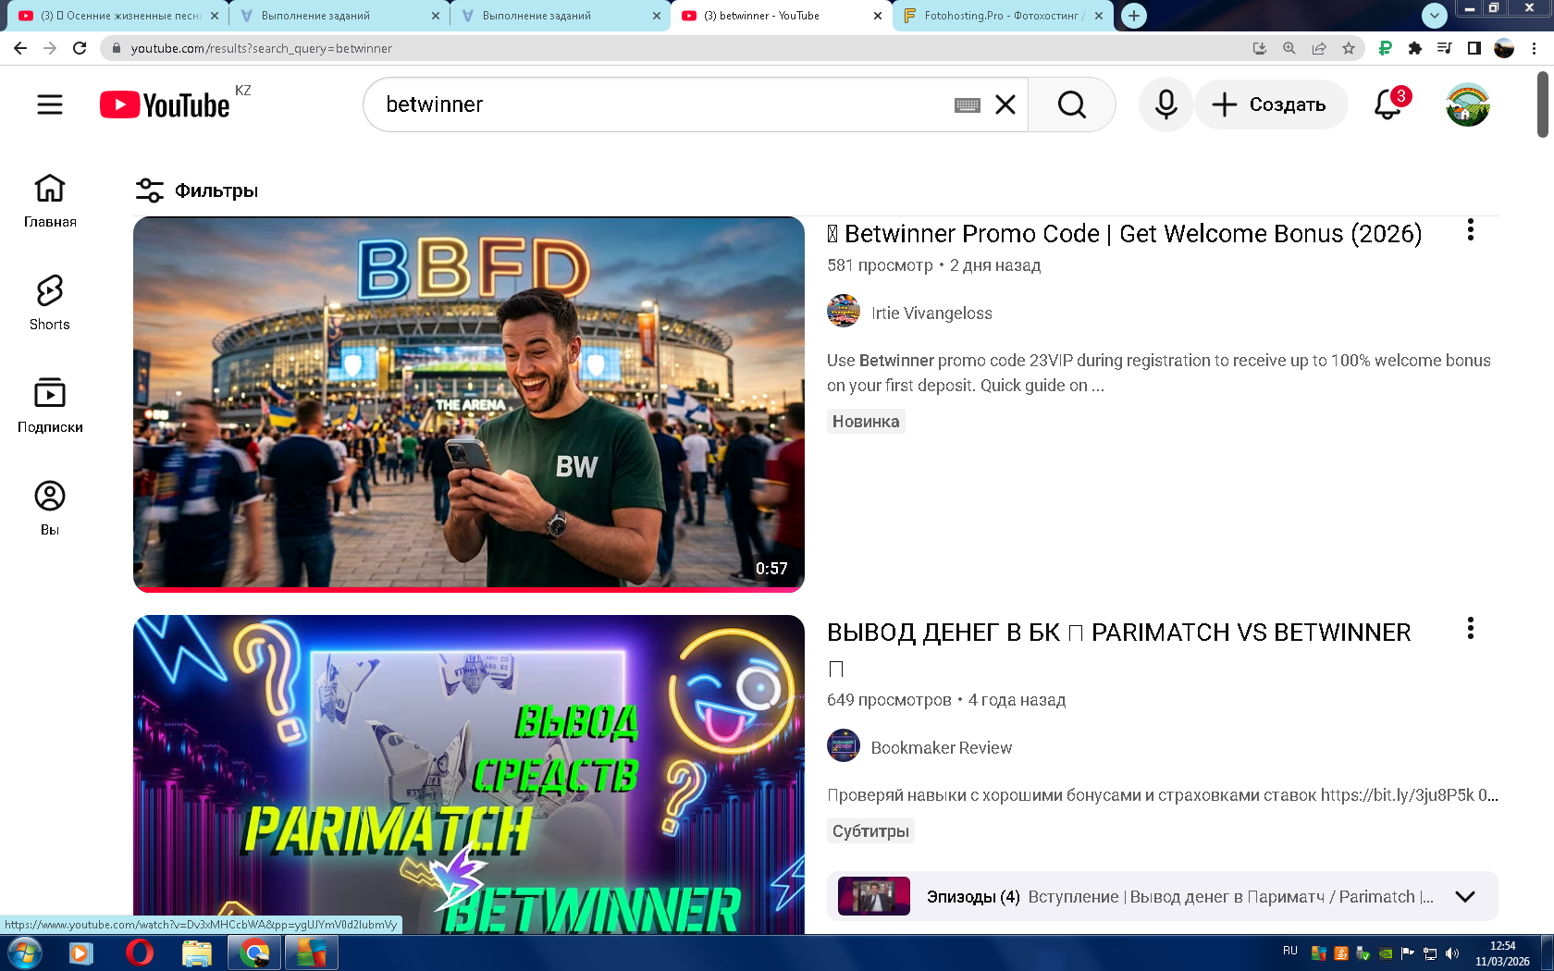Open the notifications bell

click(x=1387, y=104)
